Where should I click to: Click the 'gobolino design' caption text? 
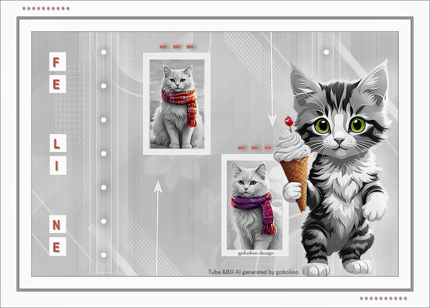tap(256, 253)
